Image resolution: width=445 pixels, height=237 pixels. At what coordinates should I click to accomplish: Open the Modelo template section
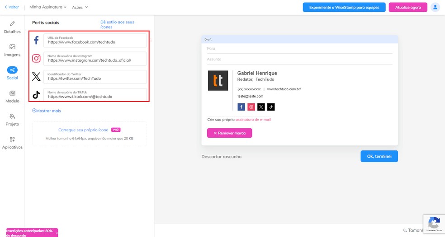[x=12, y=97]
